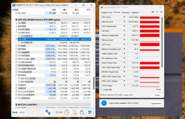Collapse the NPU [#1] Intel NPU group
Image resolution: width=185 pixels, height=119 pixels.
[x=13, y=105]
